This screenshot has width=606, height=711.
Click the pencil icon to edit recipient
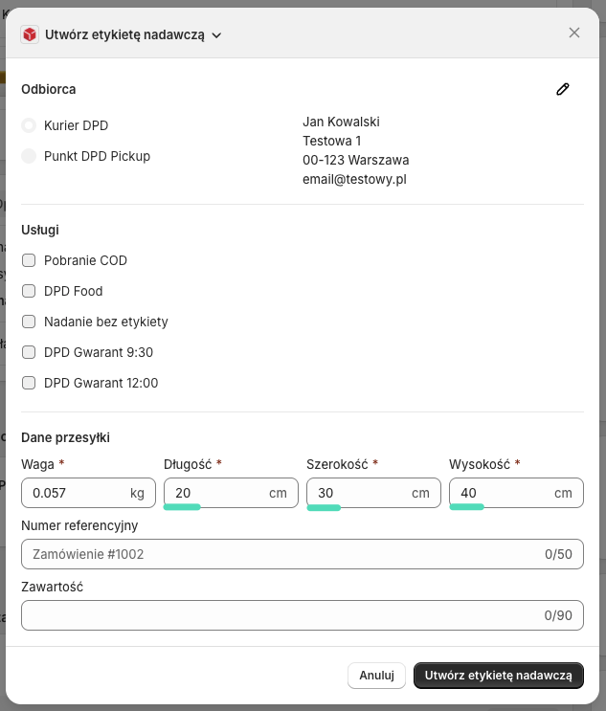click(x=563, y=89)
